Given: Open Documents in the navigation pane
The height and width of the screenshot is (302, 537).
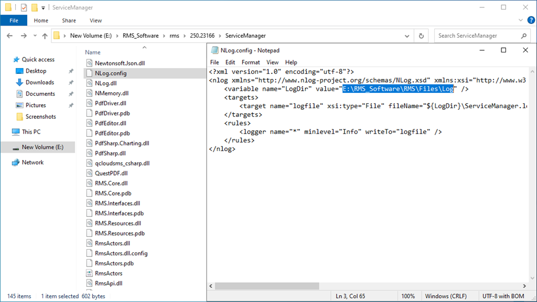Looking at the screenshot, I should (40, 94).
